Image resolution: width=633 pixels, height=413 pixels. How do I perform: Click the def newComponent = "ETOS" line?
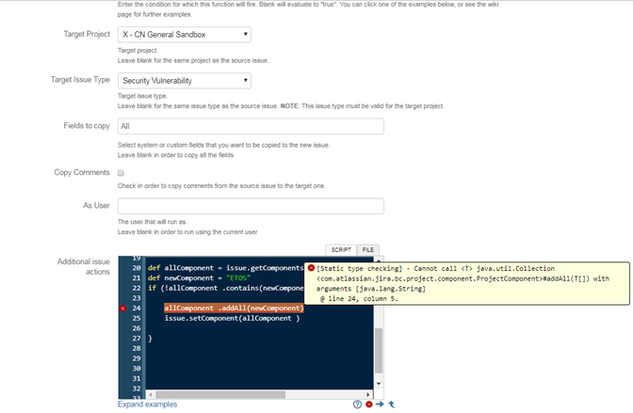(199, 278)
